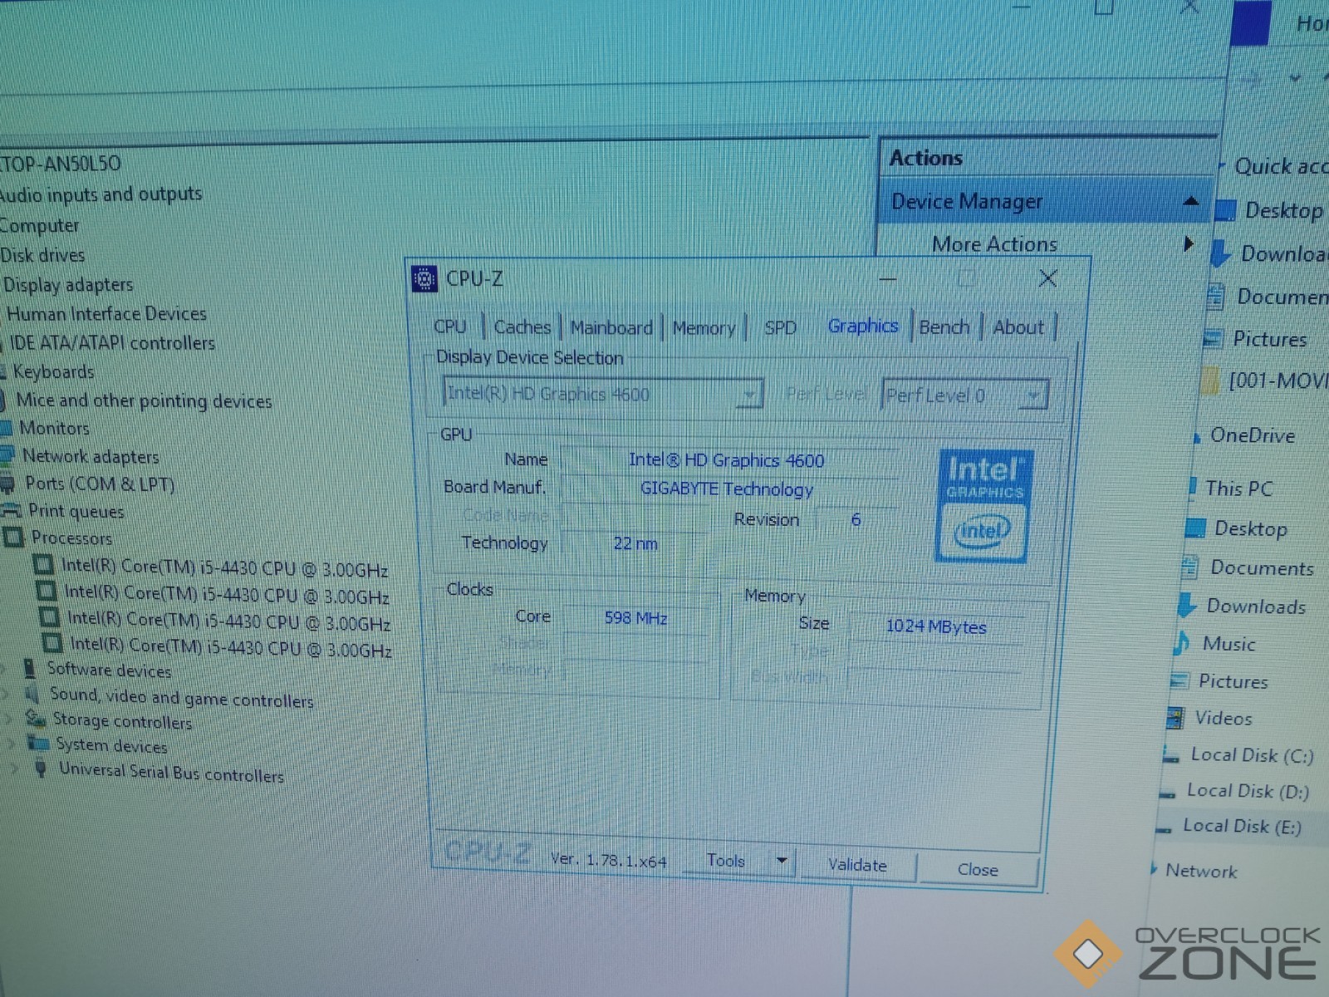The width and height of the screenshot is (1329, 997).
Task: Open the Tools dropdown arrow in CPU-Z
Action: click(781, 862)
